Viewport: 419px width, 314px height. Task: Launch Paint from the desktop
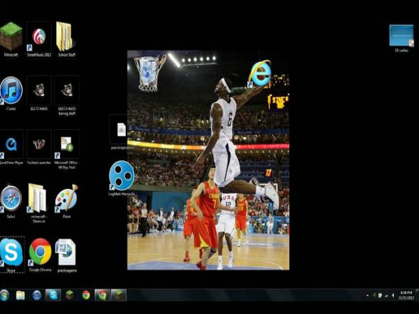pyautogui.click(x=66, y=197)
